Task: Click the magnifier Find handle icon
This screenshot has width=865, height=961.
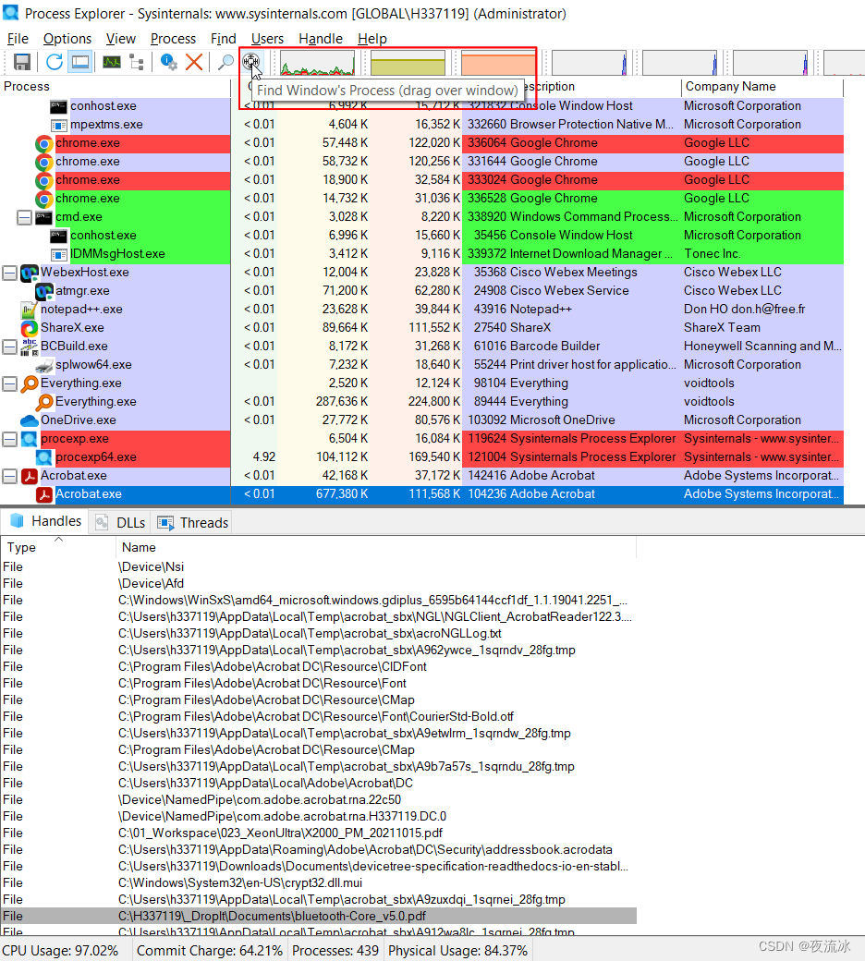Action: click(x=226, y=62)
